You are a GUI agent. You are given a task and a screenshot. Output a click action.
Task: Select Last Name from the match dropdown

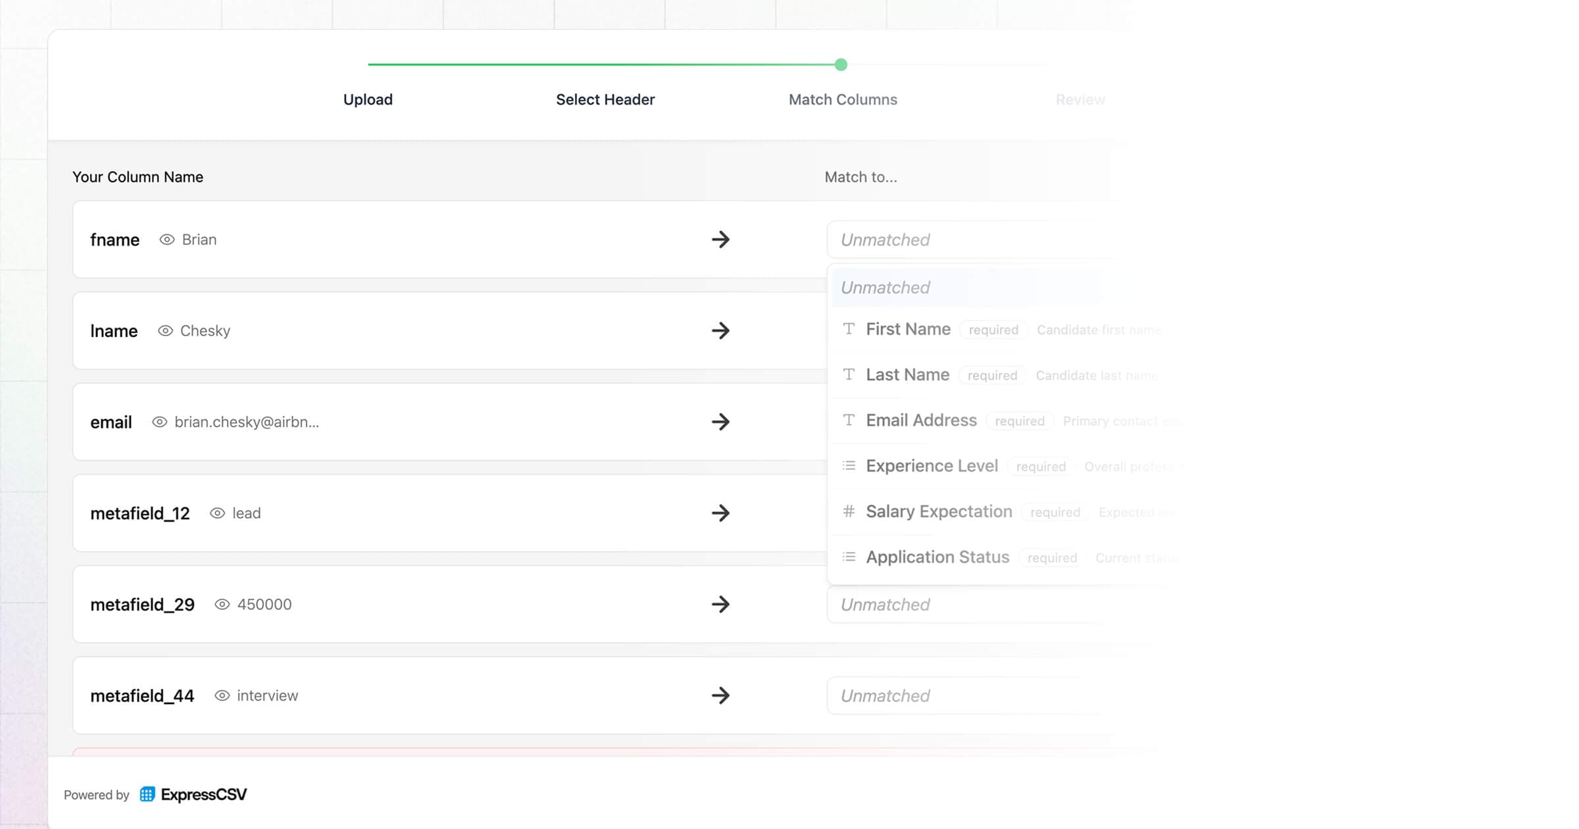click(907, 374)
